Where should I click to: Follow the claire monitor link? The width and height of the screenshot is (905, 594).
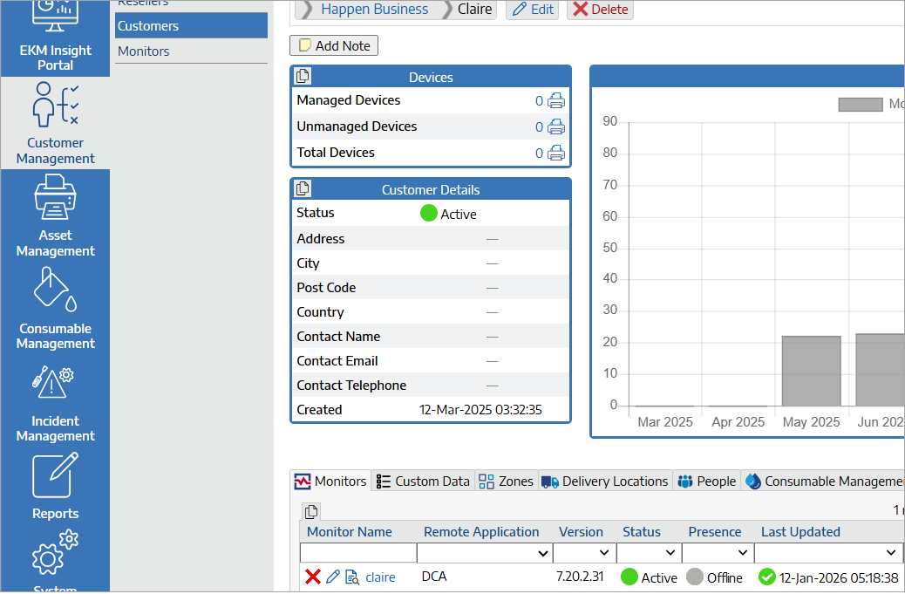click(x=379, y=577)
